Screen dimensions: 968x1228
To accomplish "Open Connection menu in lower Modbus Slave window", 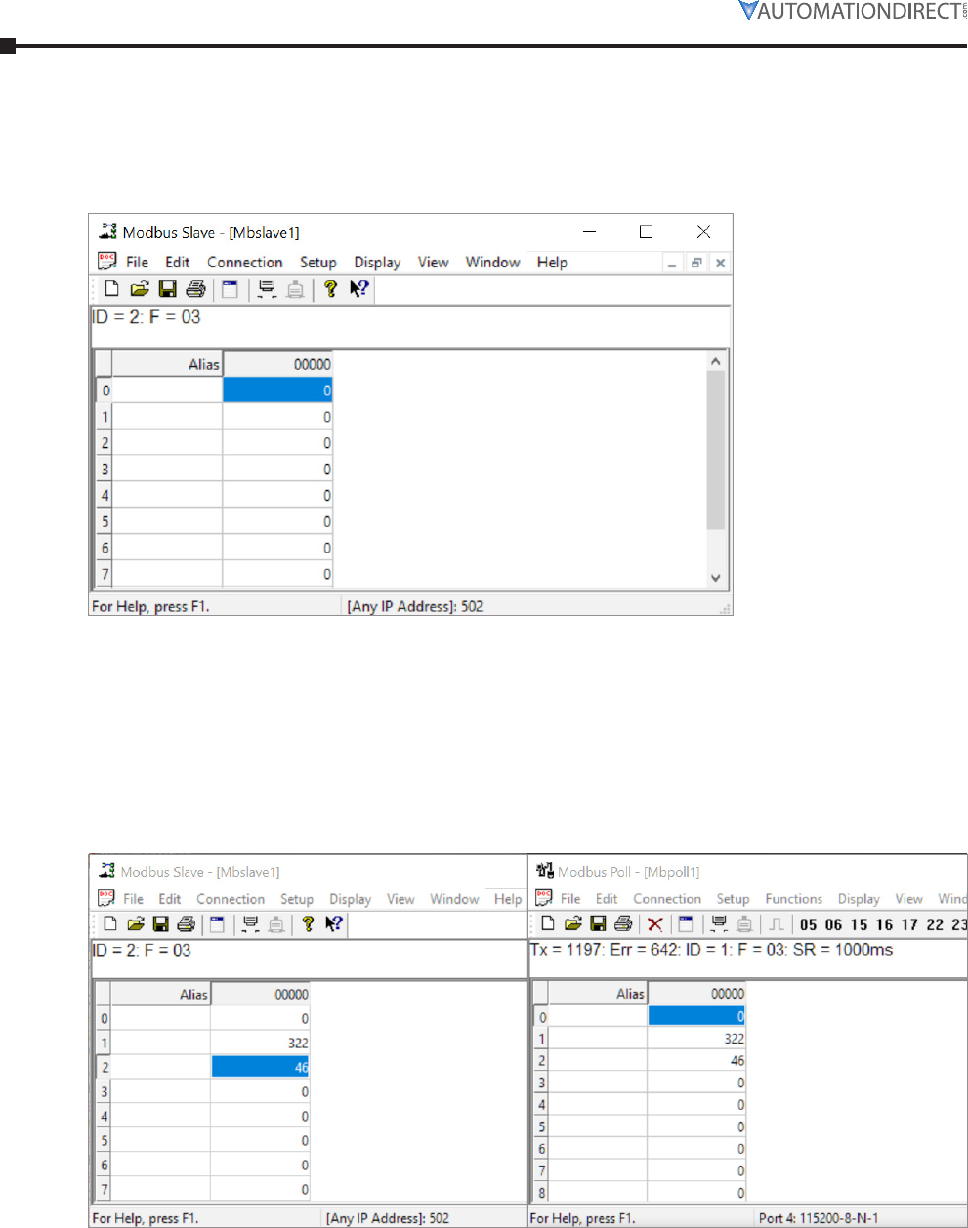I will pyautogui.click(x=231, y=899).
